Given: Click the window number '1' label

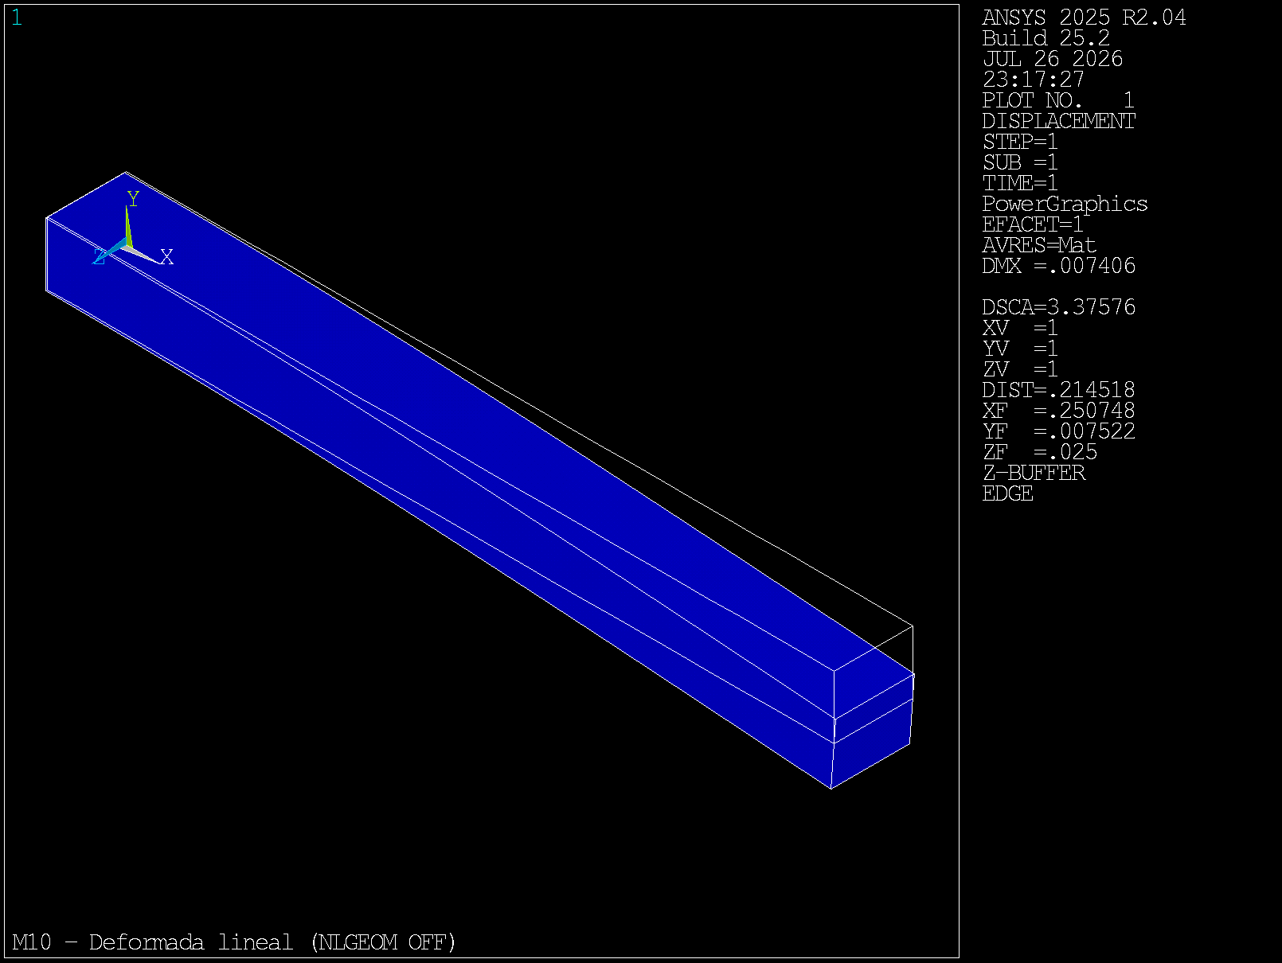Looking at the screenshot, I should pos(17,18).
